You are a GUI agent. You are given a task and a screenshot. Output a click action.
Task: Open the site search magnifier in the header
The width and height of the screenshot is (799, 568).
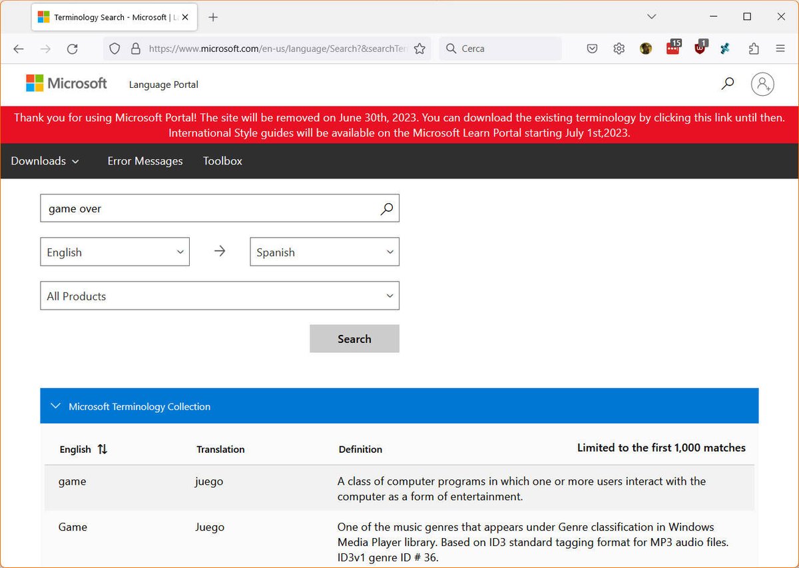tap(728, 84)
